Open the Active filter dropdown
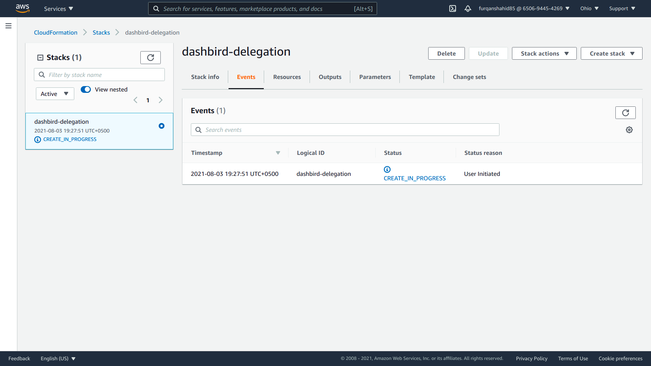 [x=55, y=94]
